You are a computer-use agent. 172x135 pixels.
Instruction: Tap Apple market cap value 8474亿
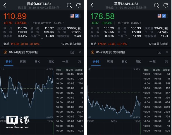tap(163, 32)
